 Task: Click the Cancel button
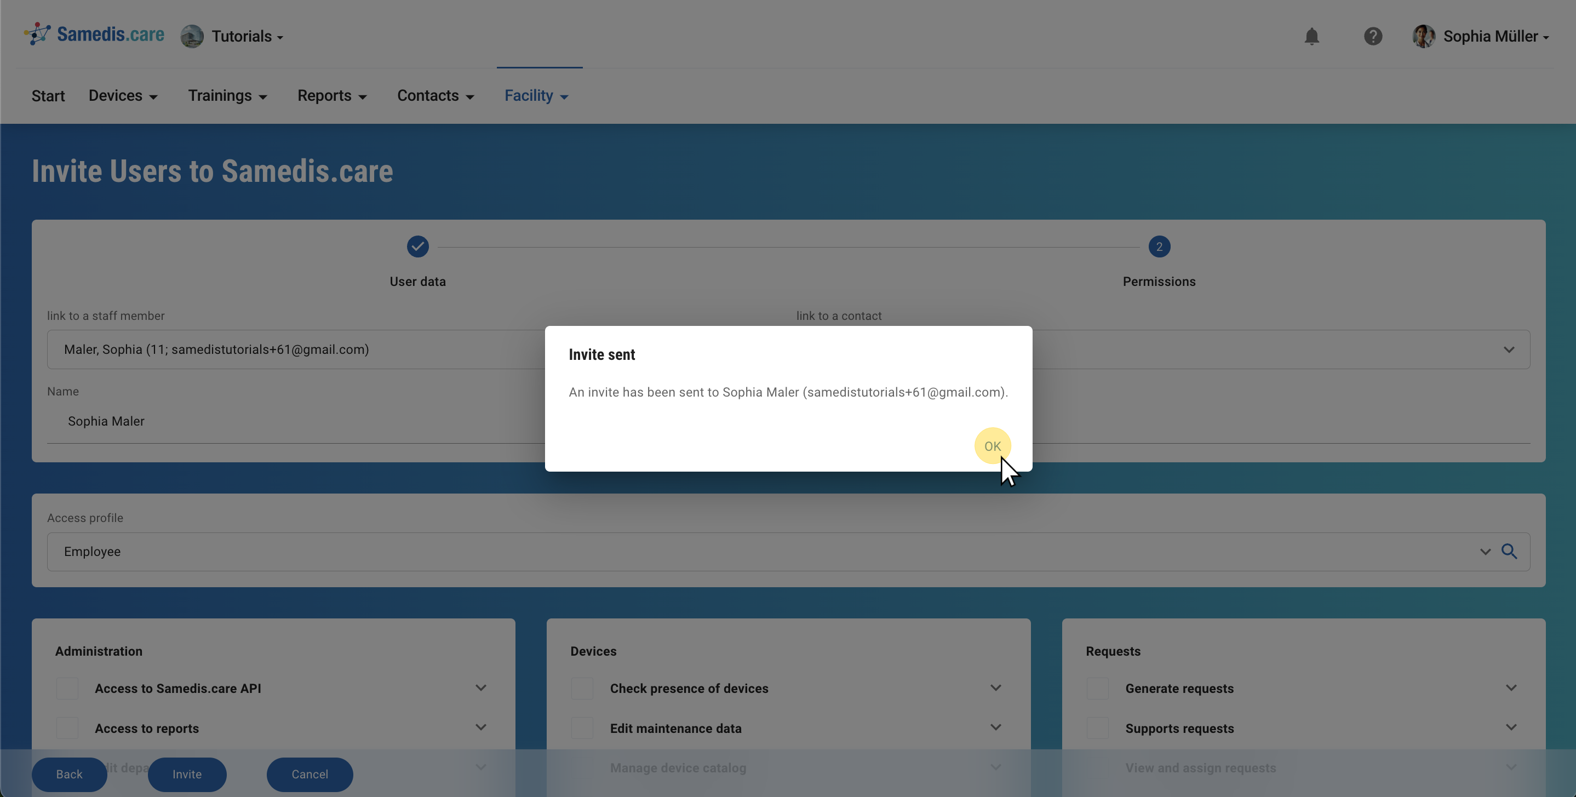(310, 775)
